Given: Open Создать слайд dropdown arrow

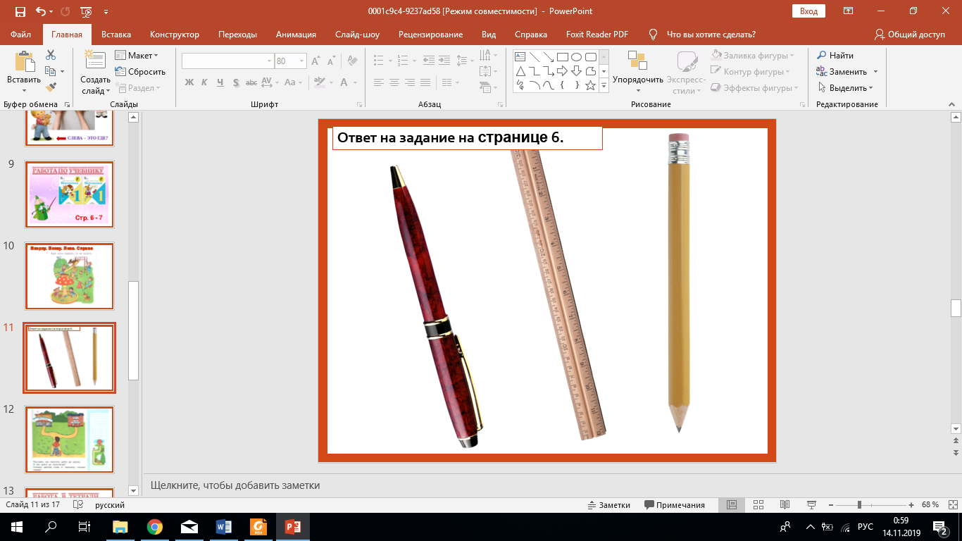Looking at the screenshot, I should pyautogui.click(x=107, y=91).
